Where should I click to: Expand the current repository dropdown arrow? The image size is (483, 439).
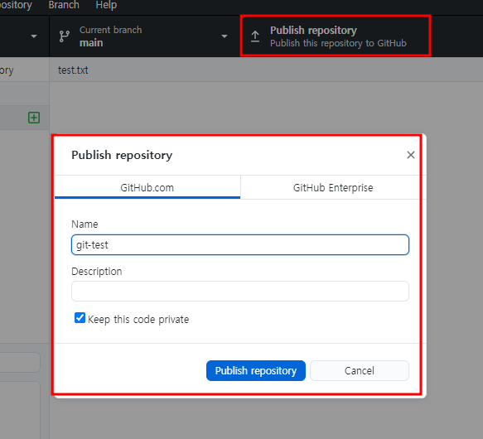click(34, 36)
